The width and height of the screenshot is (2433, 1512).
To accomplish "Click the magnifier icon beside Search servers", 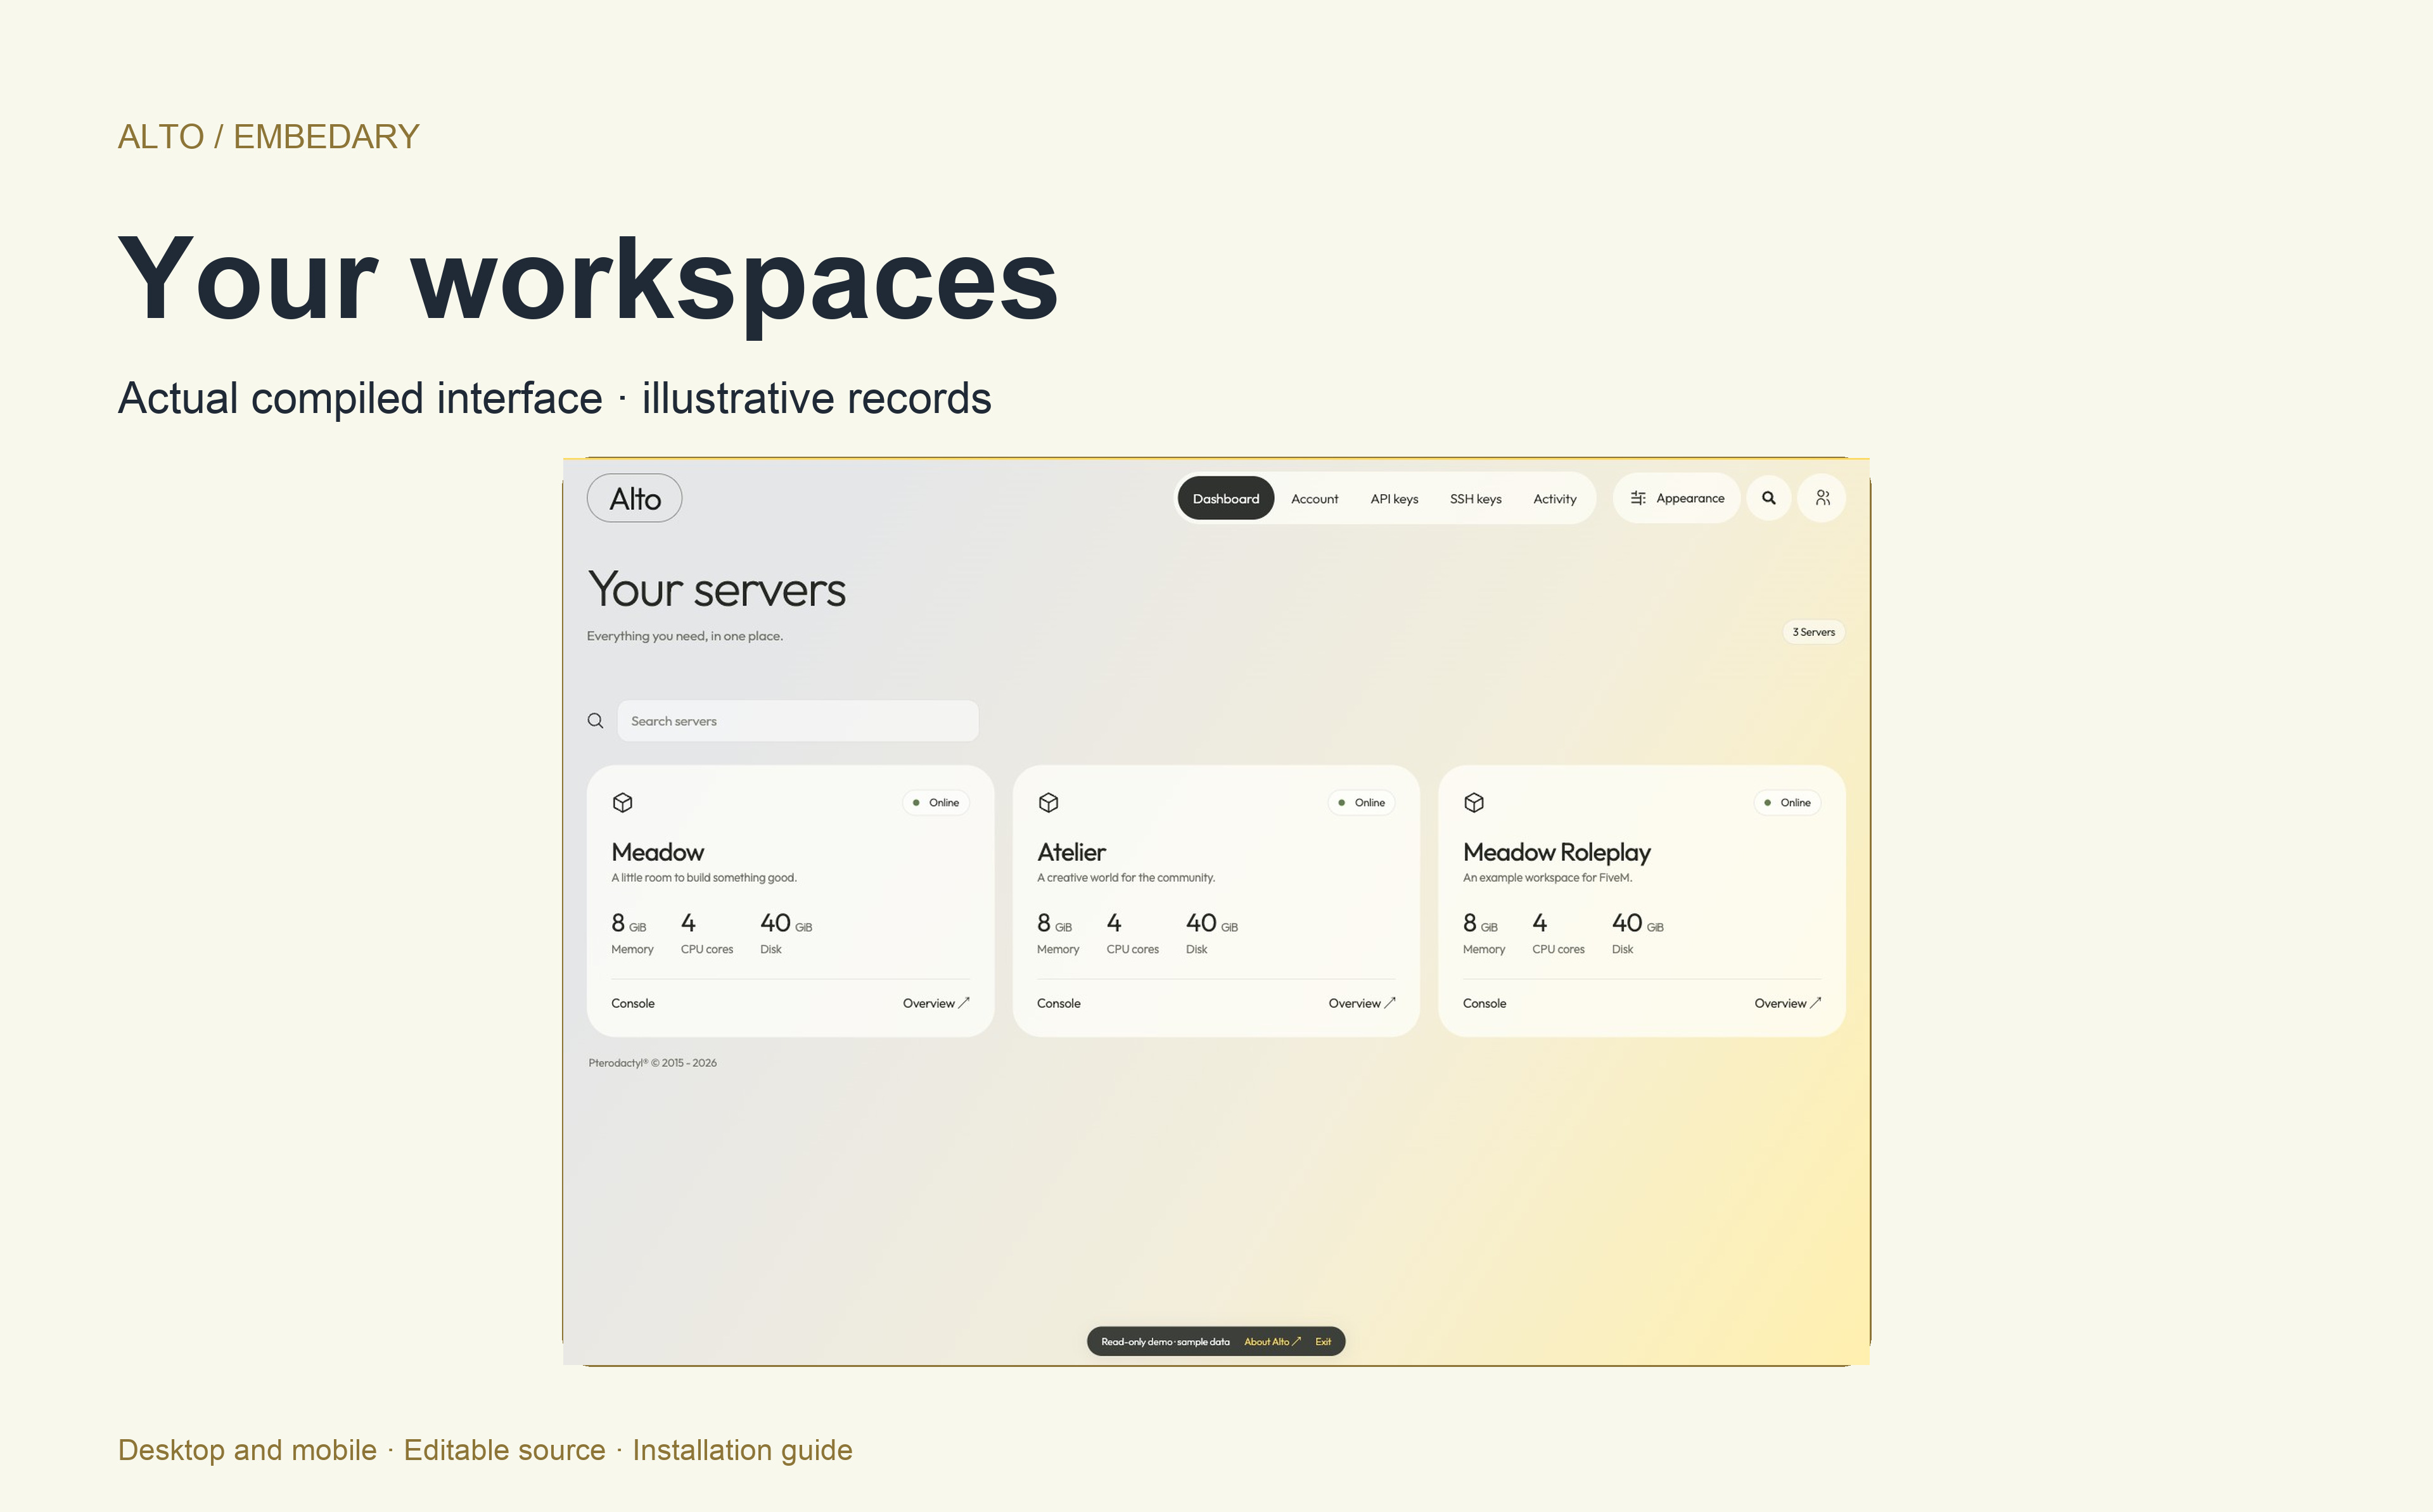I will pyautogui.click(x=596, y=721).
